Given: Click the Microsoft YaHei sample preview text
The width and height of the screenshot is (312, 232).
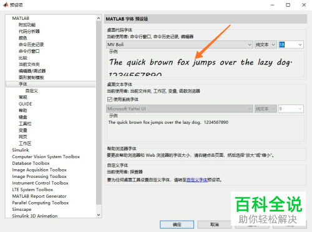Looking at the screenshot, I should click(x=168, y=123).
